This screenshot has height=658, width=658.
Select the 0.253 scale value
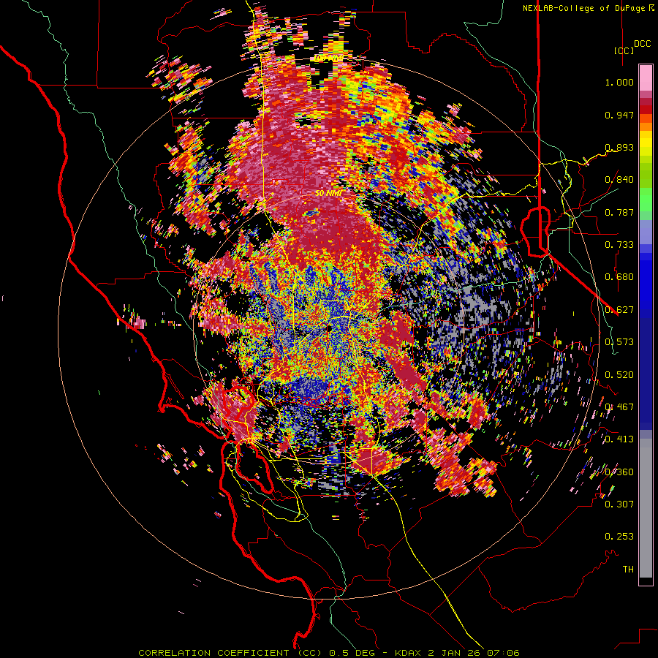619,537
